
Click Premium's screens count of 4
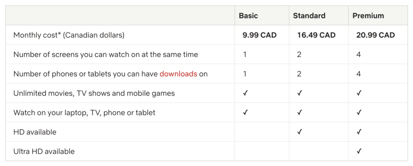[359, 54]
